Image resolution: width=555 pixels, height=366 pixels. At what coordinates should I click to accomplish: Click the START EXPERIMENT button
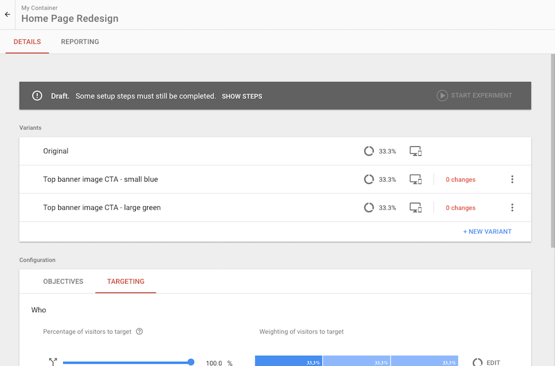474,96
